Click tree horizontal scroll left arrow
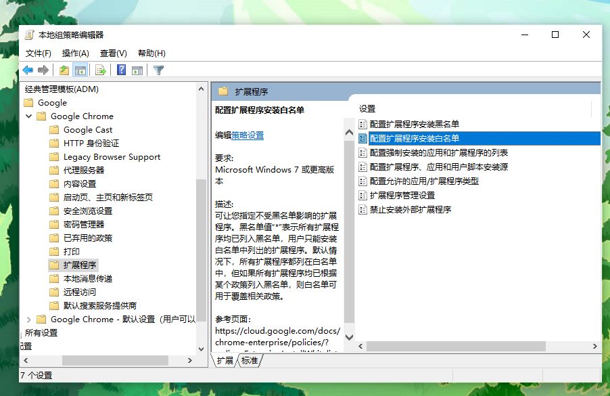Screen dimensions: 610x396 (x=26, y=361)
